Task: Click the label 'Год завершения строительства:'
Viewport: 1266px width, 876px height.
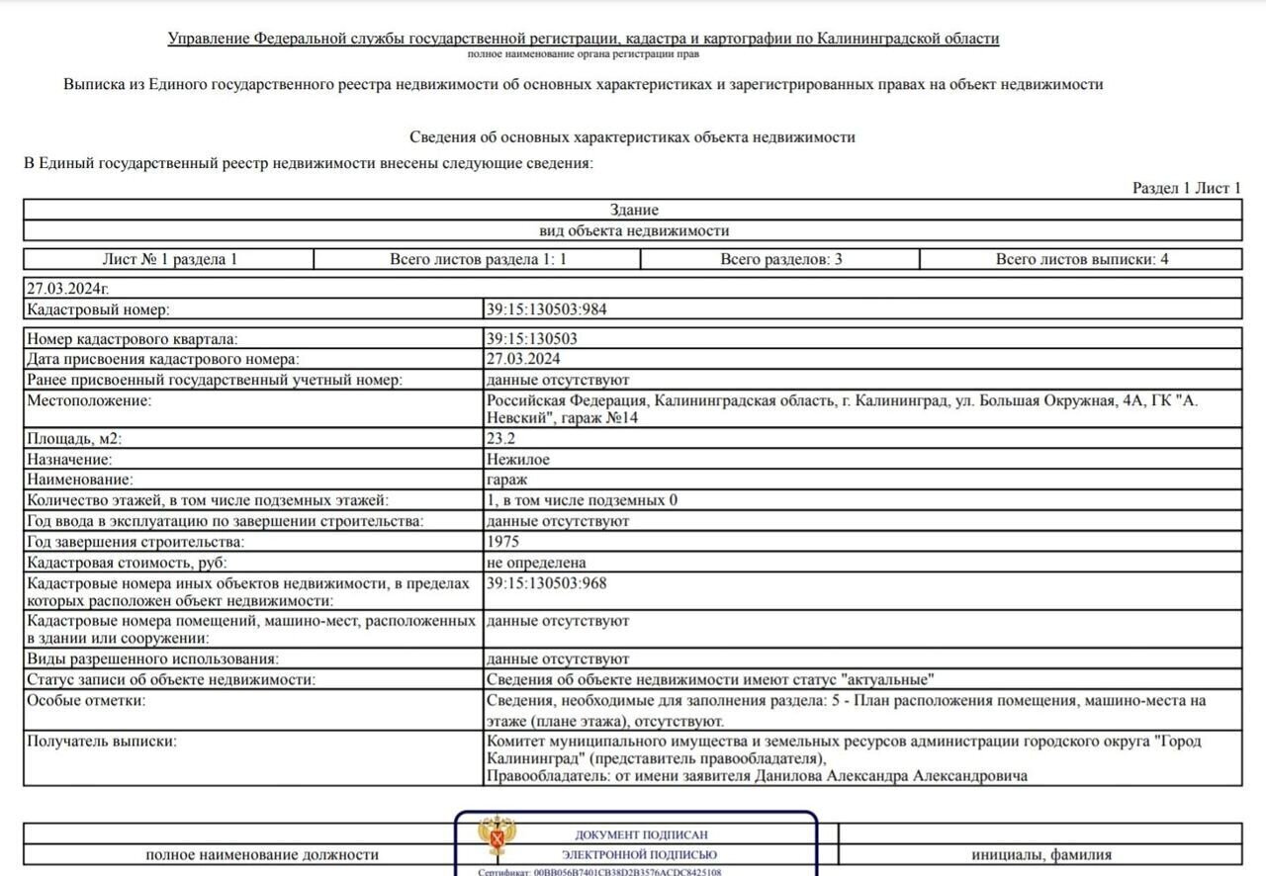Action: coord(136,541)
